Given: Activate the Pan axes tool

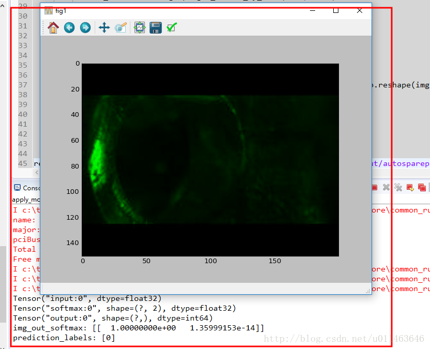Looking at the screenshot, I should 104,28.
